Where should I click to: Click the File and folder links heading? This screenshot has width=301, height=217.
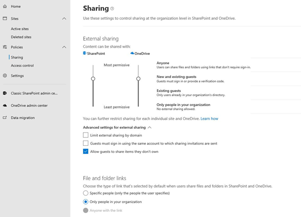tap(105, 178)
